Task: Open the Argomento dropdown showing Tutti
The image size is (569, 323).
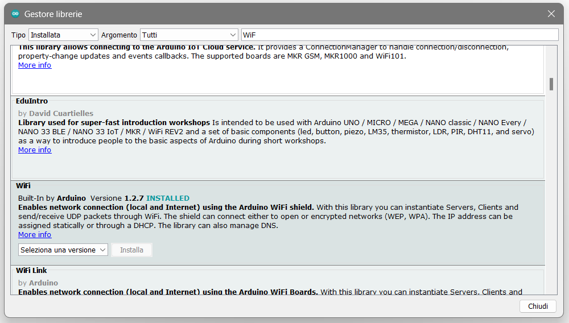Action: coord(189,35)
